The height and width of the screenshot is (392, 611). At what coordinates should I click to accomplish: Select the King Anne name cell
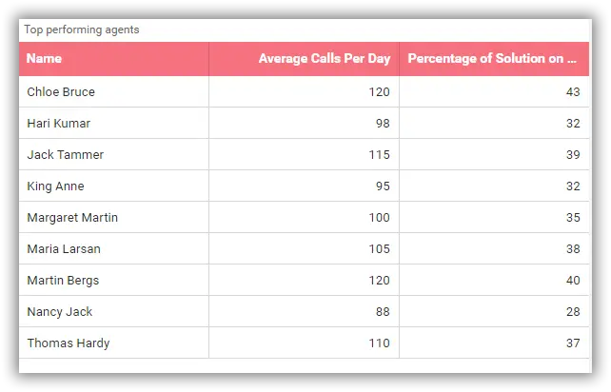[x=55, y=186]
